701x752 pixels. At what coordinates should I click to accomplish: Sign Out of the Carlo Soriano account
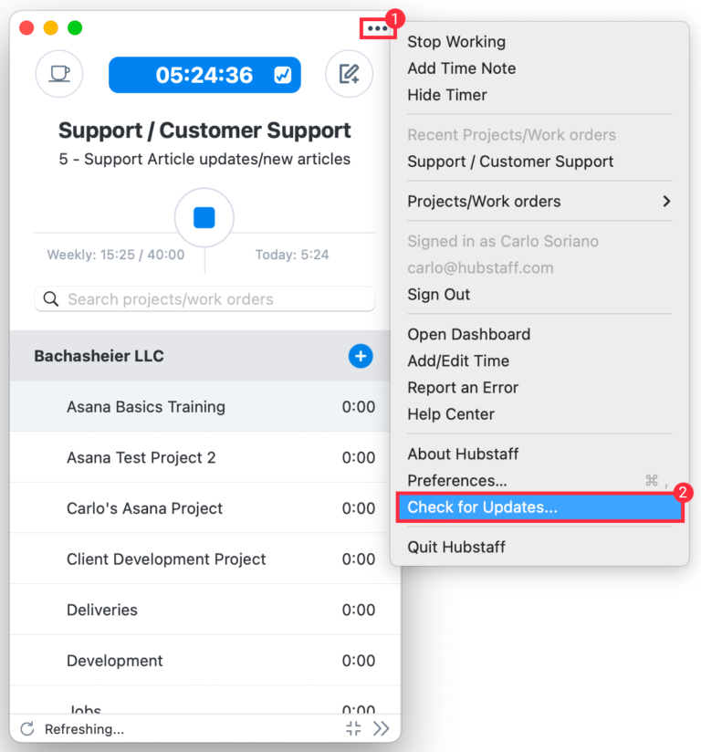click(437, 294)
